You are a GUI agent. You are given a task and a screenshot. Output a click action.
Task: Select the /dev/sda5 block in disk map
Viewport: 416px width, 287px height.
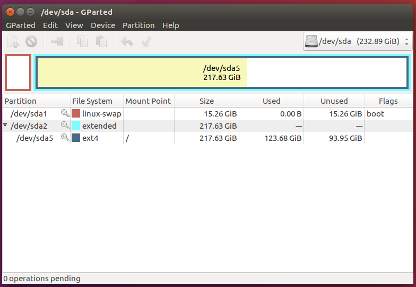[x=222, y=73]
